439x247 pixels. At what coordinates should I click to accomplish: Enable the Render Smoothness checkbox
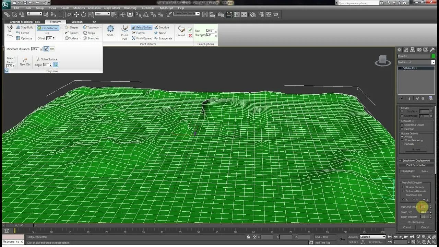[x=402, y=116]
